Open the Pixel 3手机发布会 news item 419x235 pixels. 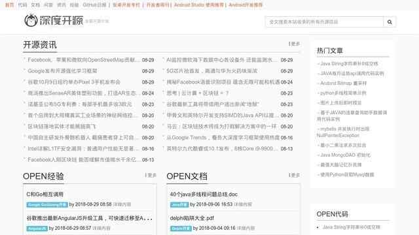coord(74,82)
